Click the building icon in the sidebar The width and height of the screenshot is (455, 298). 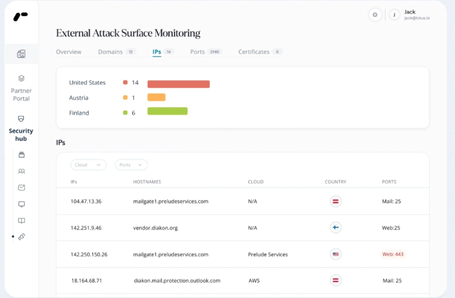[21, 53]
